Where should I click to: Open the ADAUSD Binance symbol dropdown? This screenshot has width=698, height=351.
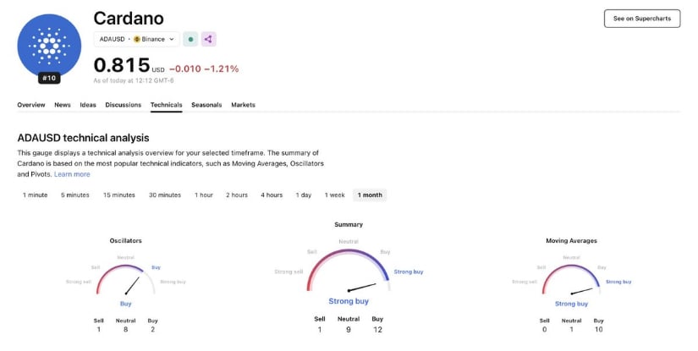(137, 39)
